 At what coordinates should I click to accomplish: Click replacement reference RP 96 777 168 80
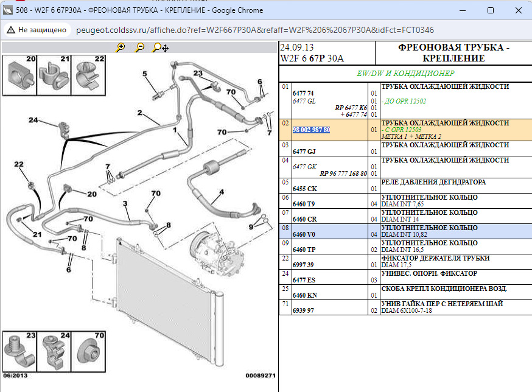point(343,173)
